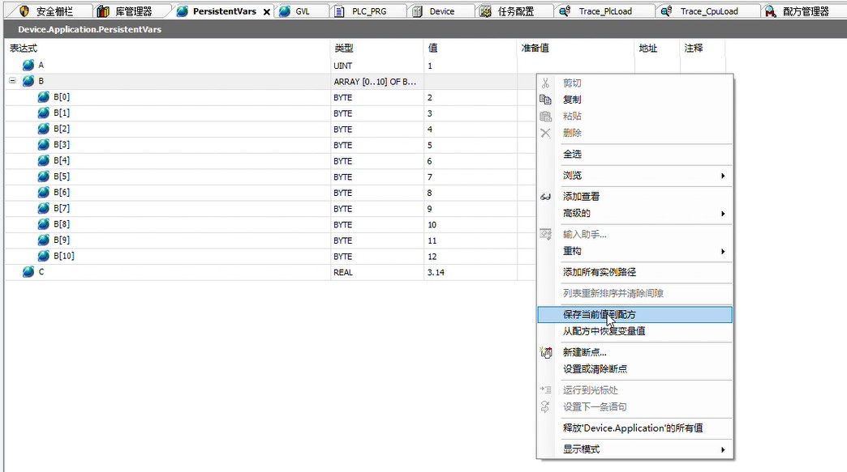847x472 pixels.
Task: Expand the 高级的 submenu arrow
Action: tap(723, 214)
